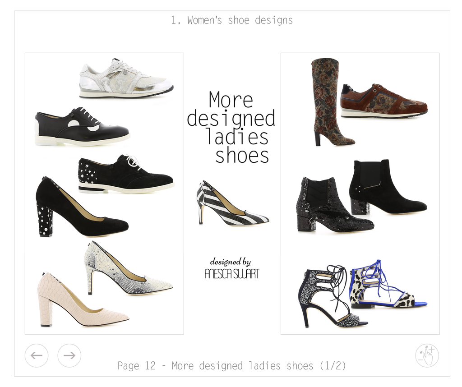The image size is (462, 387).
Task: Click the 'Women's shoe designs' heading
Action: [x=232, y=20]
